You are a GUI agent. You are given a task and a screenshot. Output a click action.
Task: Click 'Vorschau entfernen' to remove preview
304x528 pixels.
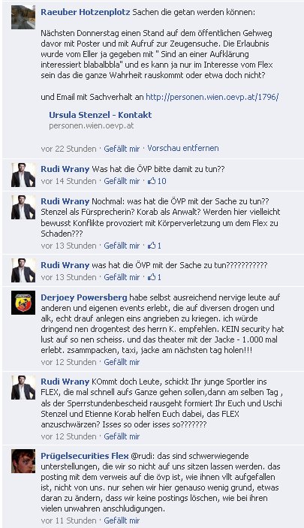183,148
